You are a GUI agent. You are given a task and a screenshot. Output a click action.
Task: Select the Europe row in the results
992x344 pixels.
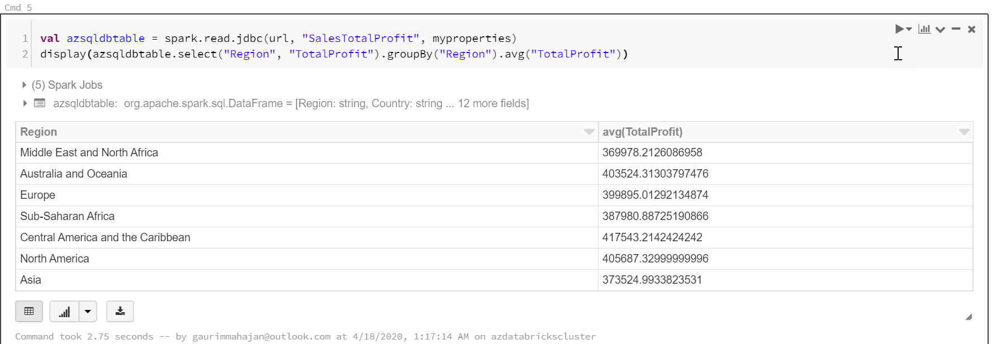[37, 195]
